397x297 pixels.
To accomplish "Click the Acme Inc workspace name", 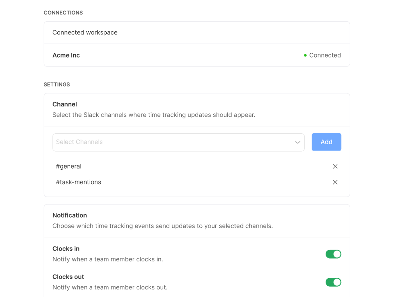I will click(66, 55).
